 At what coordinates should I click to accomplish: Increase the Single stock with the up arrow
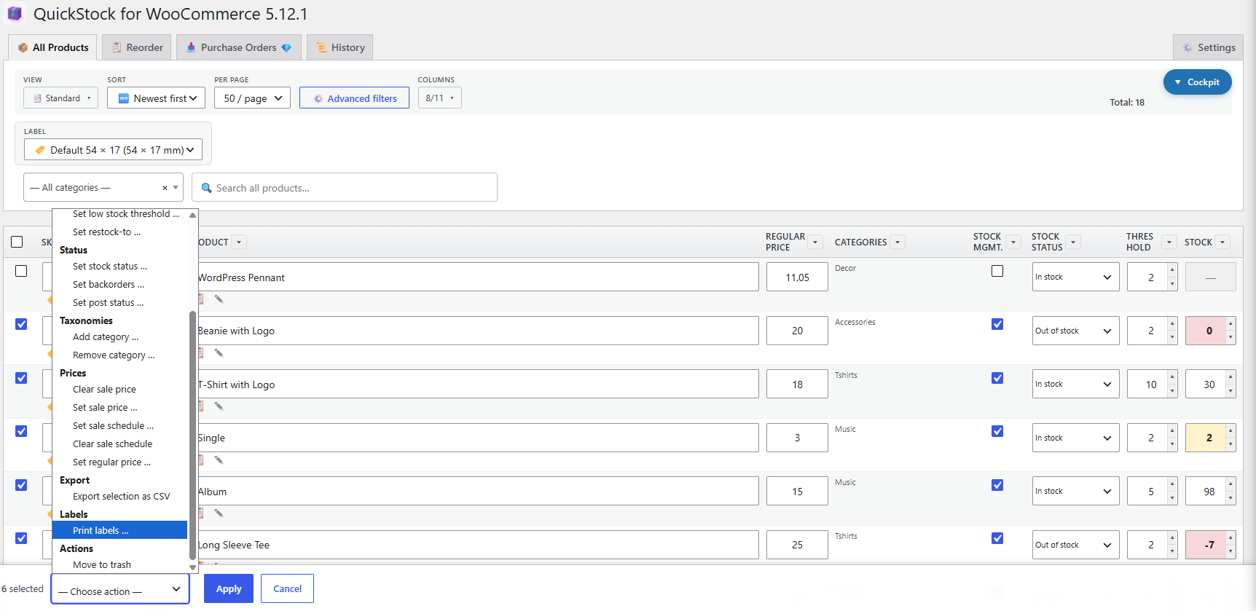click(1231, 430)
